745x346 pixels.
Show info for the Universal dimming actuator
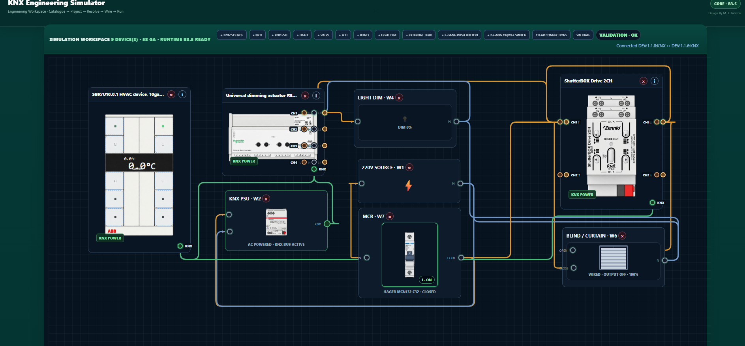click(316, 96)
